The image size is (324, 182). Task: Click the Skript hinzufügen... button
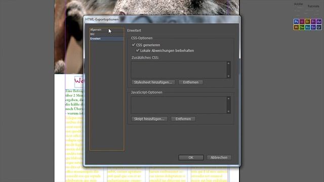coord(149,119)
